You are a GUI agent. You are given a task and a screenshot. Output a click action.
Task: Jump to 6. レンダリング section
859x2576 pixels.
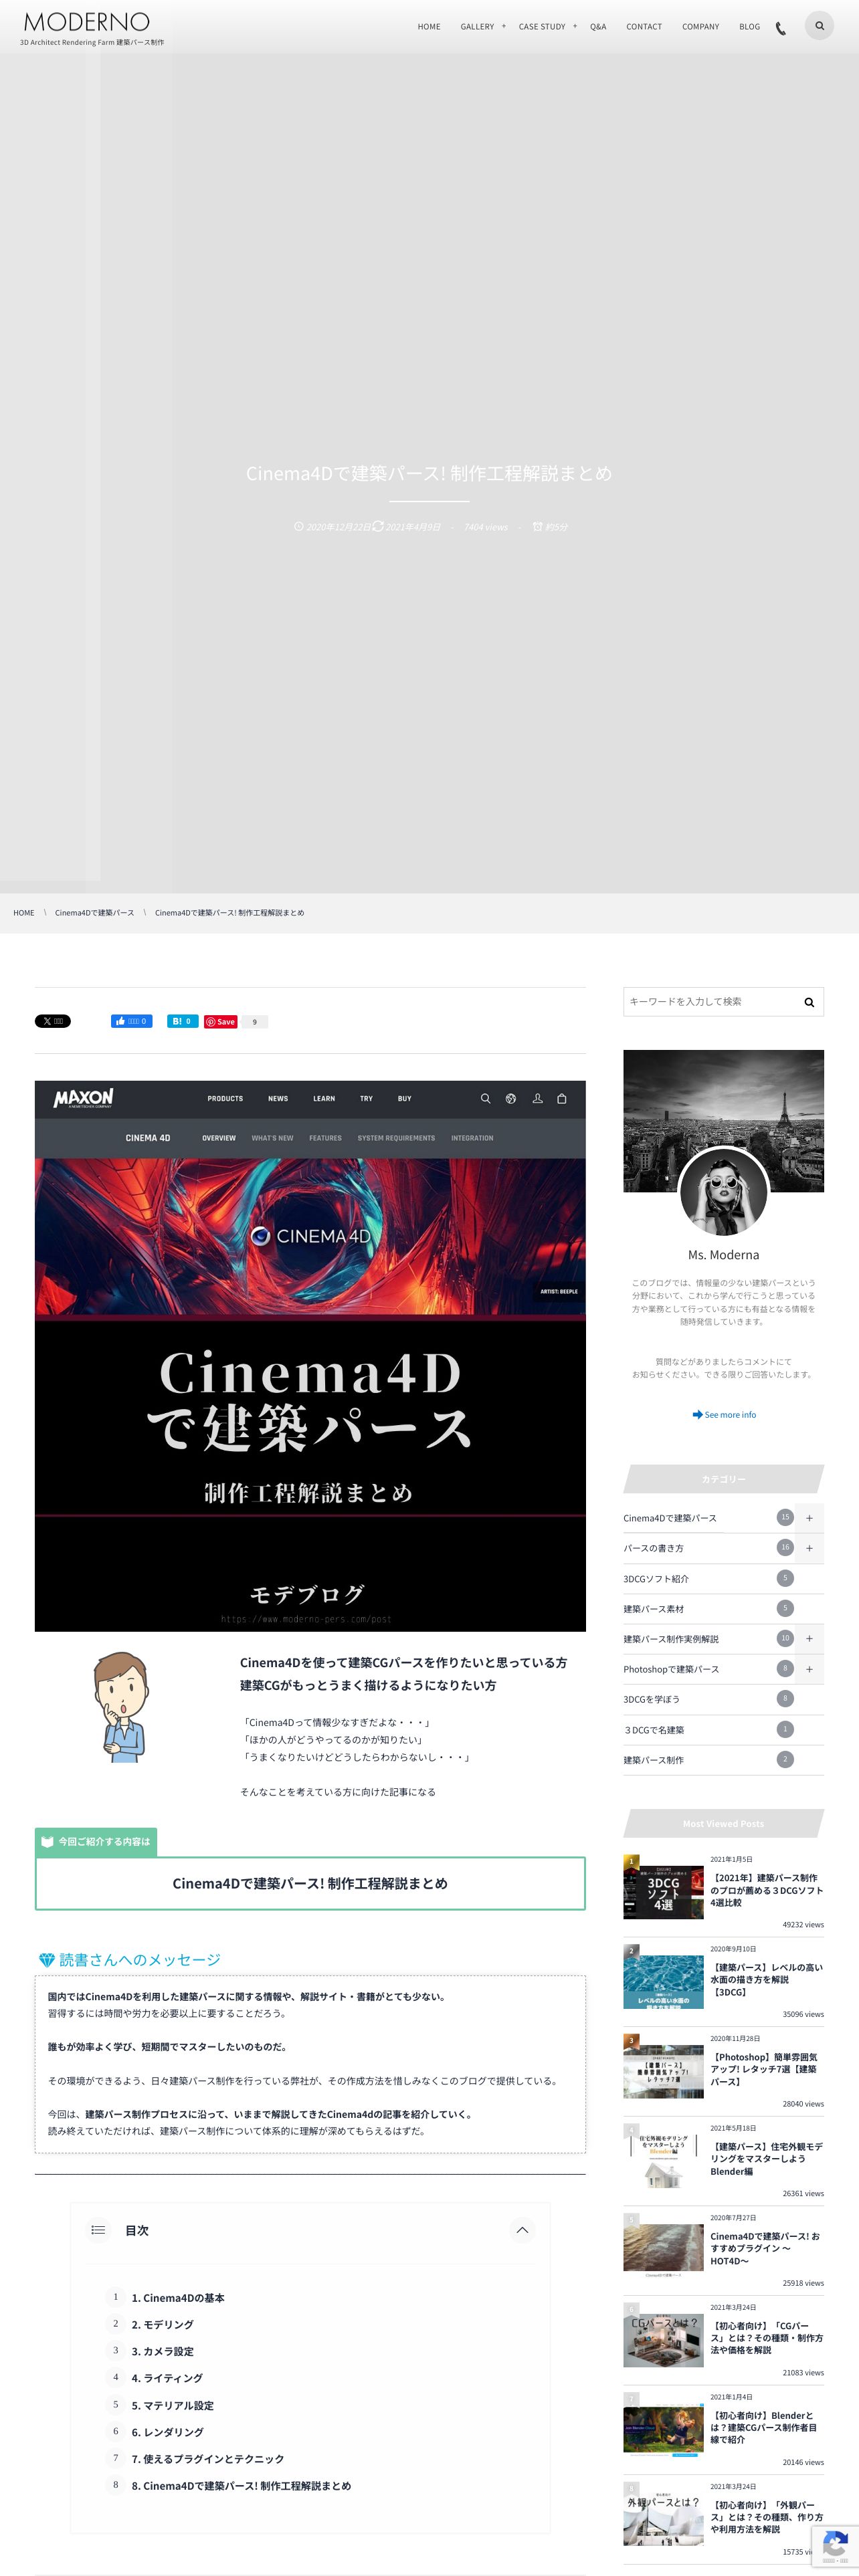pyautogui.click(x=168, y=2432)
